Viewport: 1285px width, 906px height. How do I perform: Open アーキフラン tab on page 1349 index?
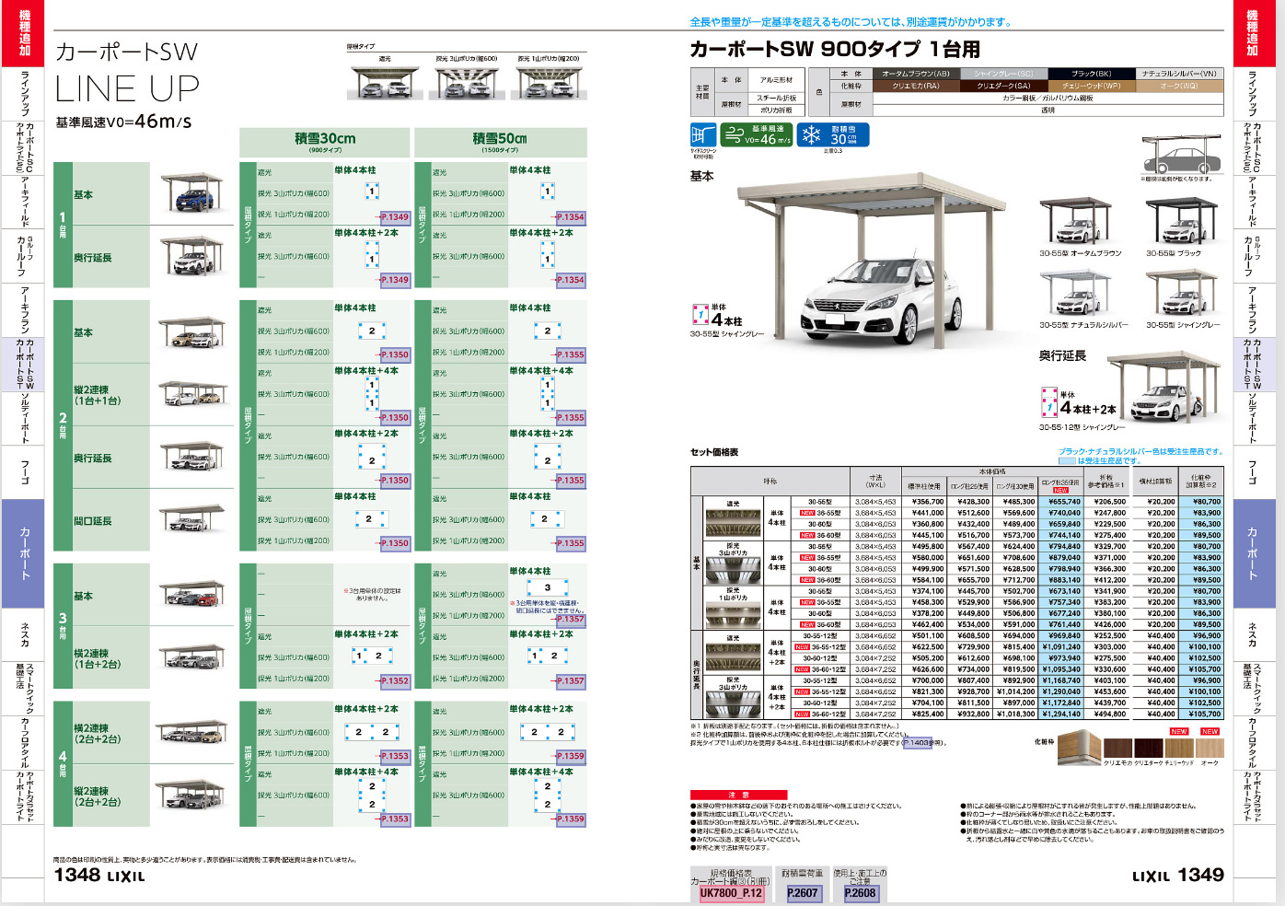coord(1253,310)
